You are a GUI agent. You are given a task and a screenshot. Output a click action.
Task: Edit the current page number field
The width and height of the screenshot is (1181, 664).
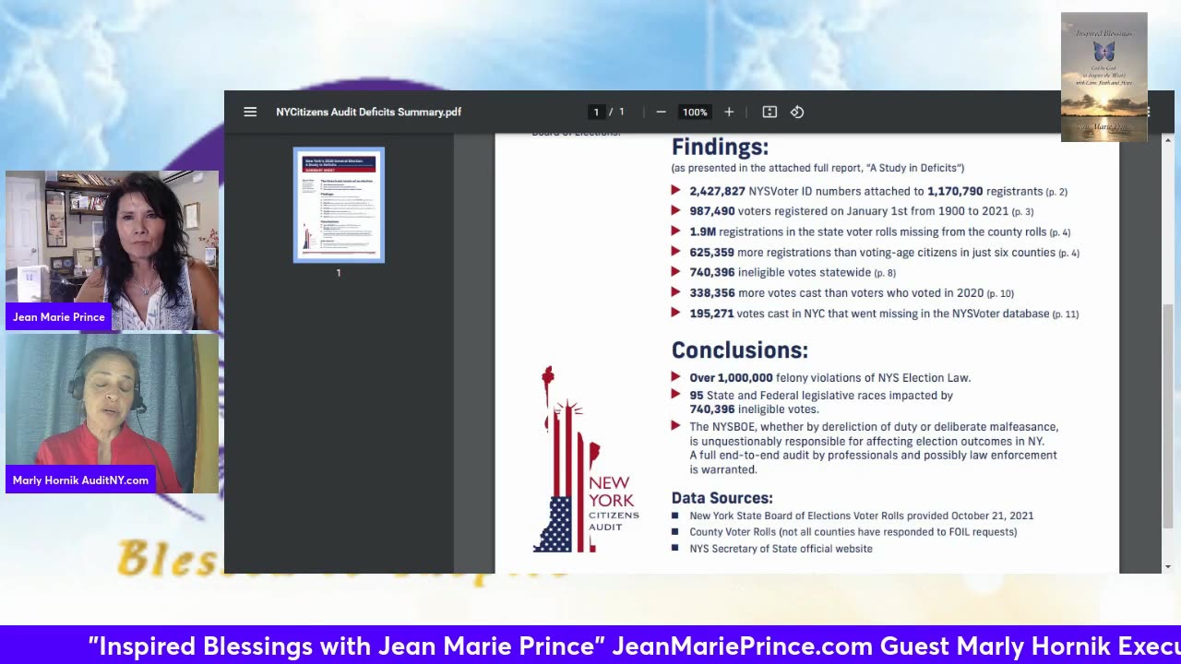point(596,112)
